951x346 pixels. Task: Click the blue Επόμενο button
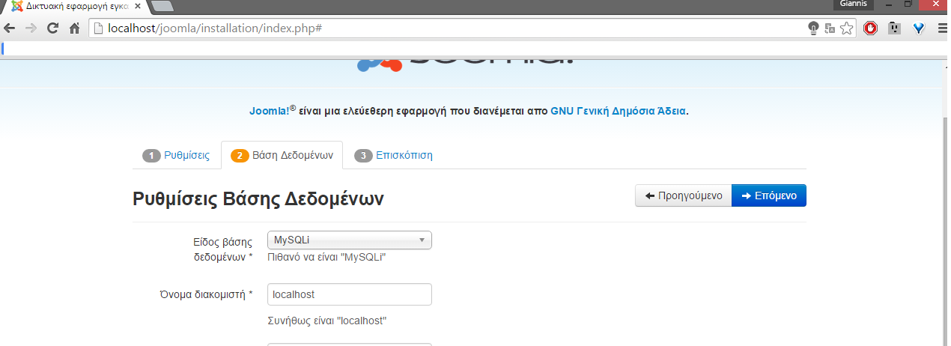point(769,195)
